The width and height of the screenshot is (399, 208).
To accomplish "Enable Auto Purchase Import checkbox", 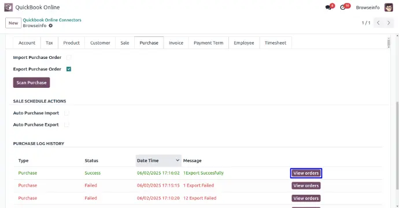I will coord(66,113).
